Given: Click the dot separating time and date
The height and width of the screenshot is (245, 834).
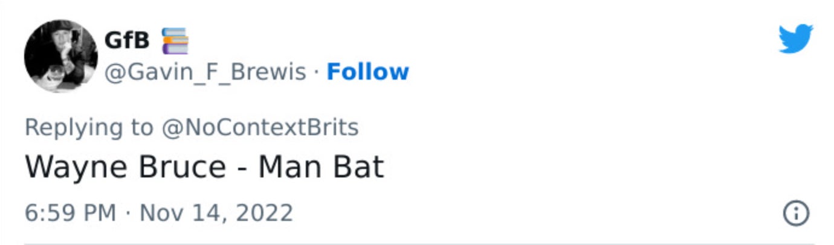Looking at the screenshot, I should [128, 213].
